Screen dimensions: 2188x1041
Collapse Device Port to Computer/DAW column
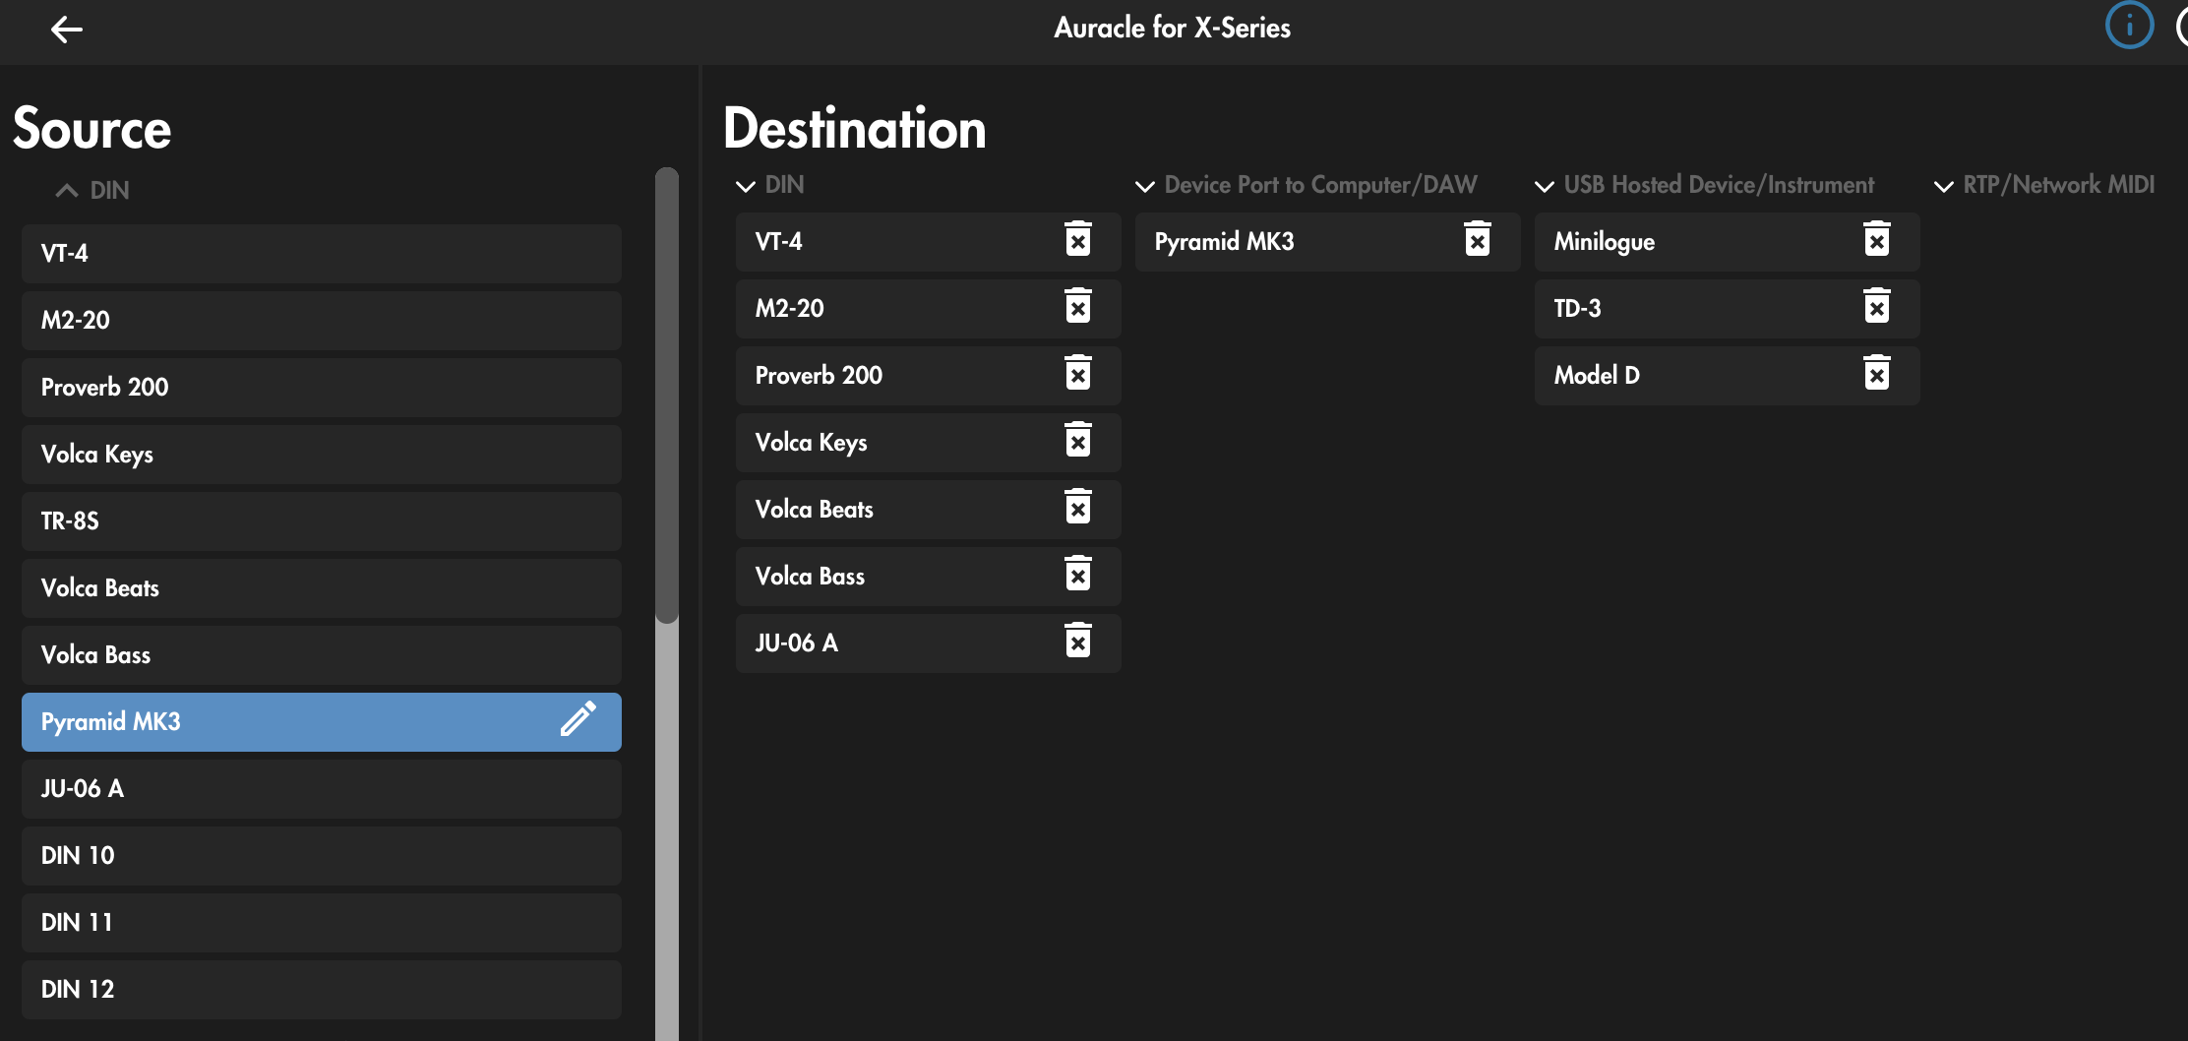tap(1145, 186)
